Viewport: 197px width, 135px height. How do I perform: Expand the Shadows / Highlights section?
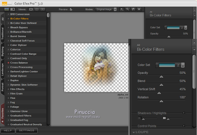click(184, 113)
